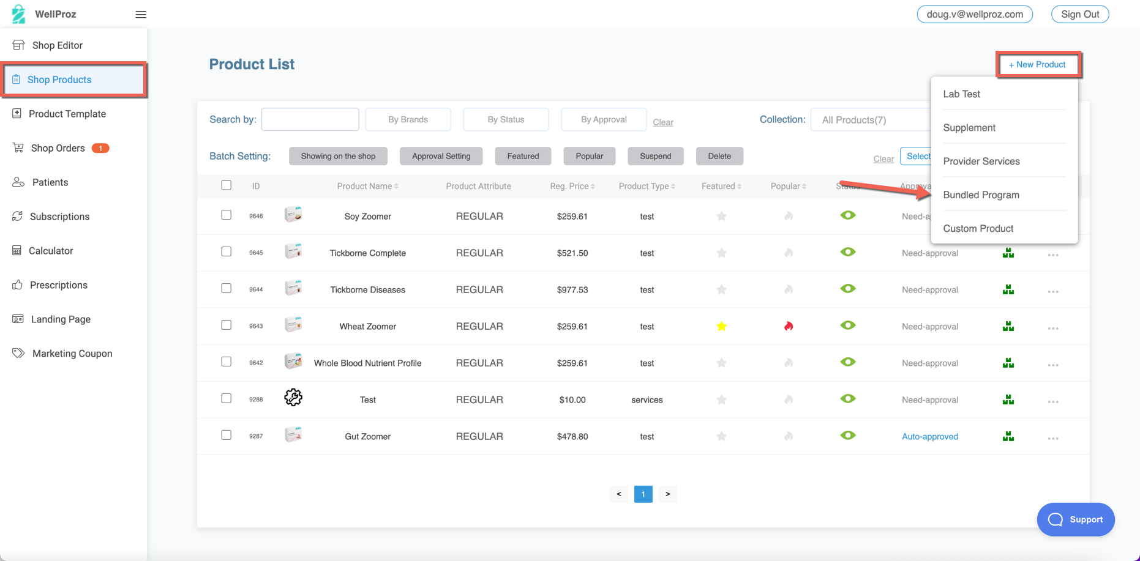Click Wheat Zoomer green hierarchy icon

[1008, 326]
